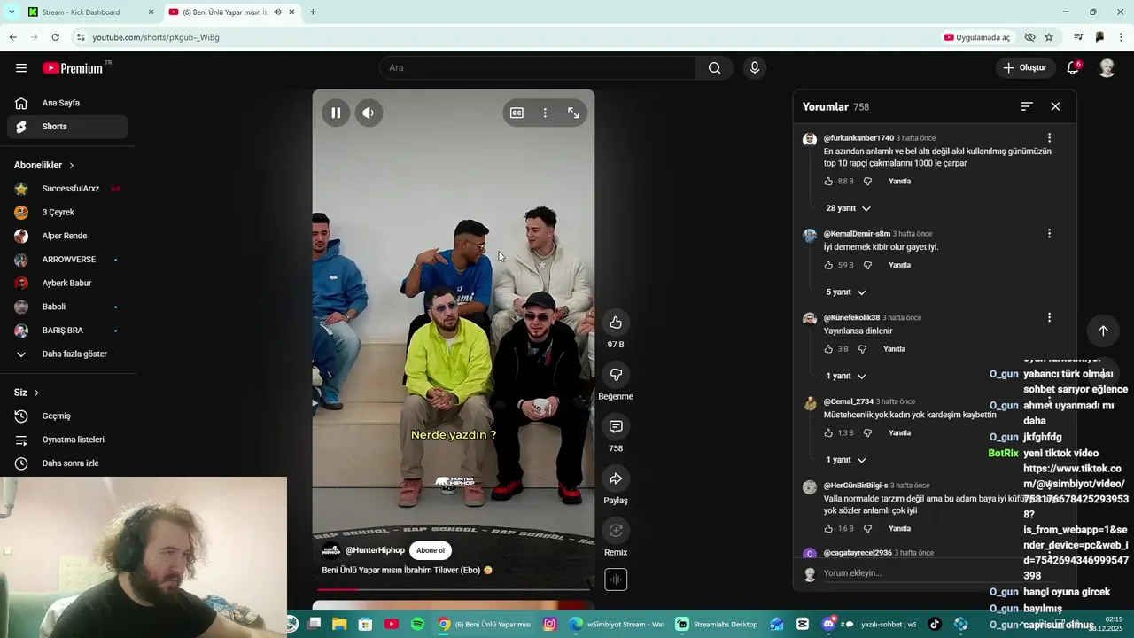This screenshot has height=638, width=1134.
Task: Like KemalDemir-s8m's comment
Action: [828, 265]
